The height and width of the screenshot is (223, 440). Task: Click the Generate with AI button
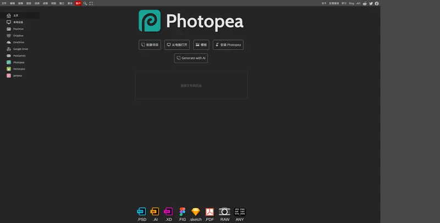coord(191,58)
